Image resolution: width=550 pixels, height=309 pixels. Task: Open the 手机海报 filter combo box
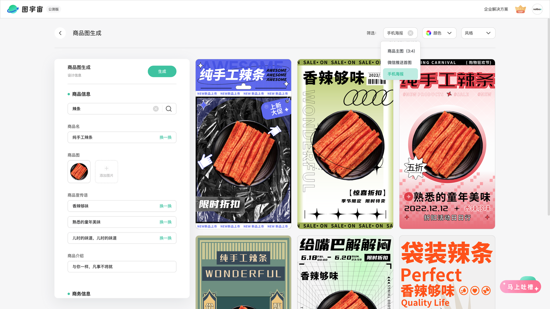400,33
